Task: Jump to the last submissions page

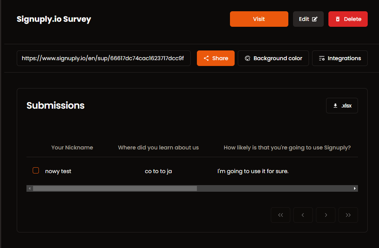Action: click(348, 215)
